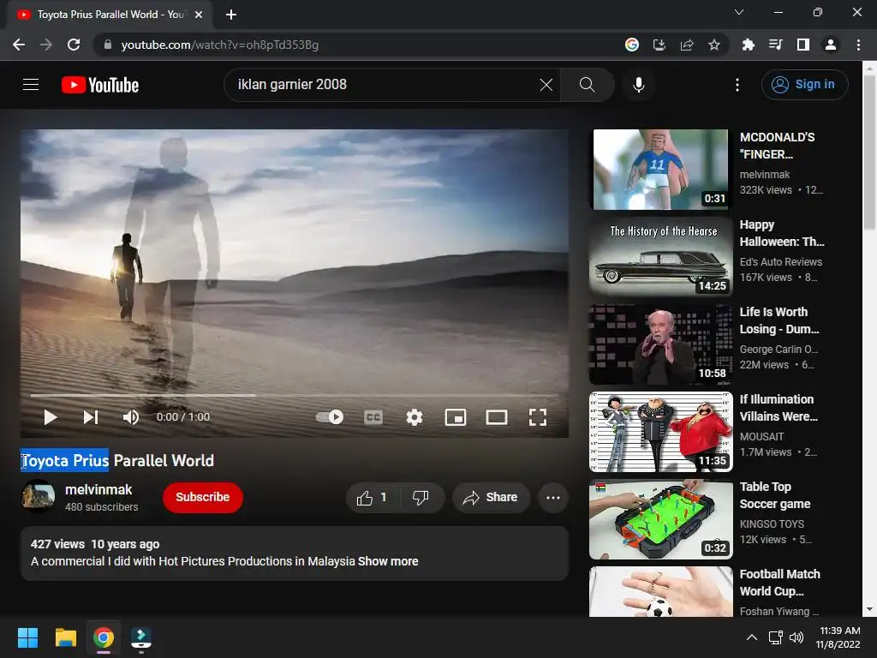View site info via lock icon
Image resolution: width=877 pixels, height=658 pixels.
pyautogui.click(x=107, y=45)
